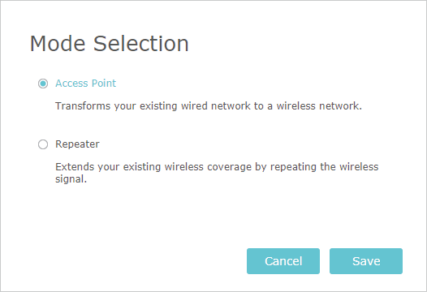Select the Repeater radio button

click(43, 144)
